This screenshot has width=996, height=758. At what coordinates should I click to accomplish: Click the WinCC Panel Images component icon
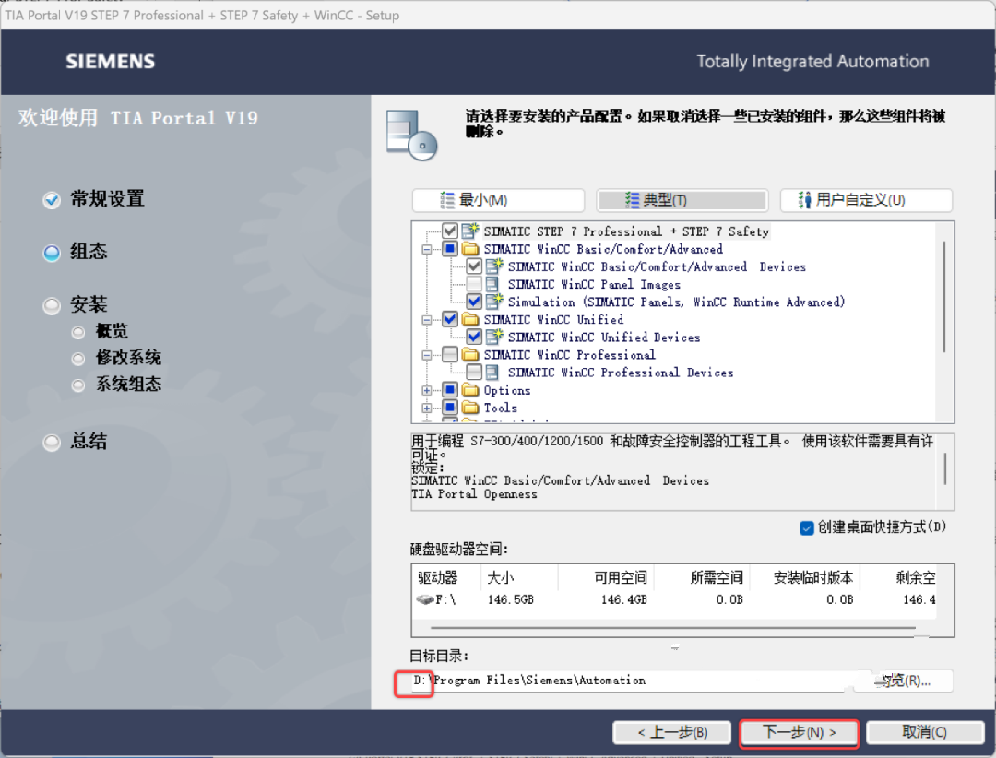[x=492, y=284]
